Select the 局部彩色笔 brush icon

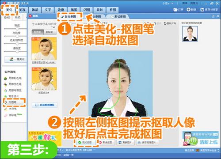pyautogui.click(x=5, y=78)
